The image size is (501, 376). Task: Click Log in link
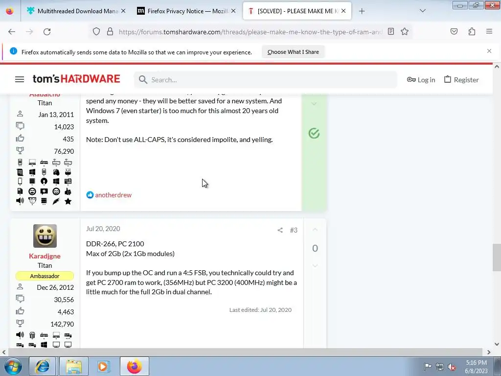point(421,80)
